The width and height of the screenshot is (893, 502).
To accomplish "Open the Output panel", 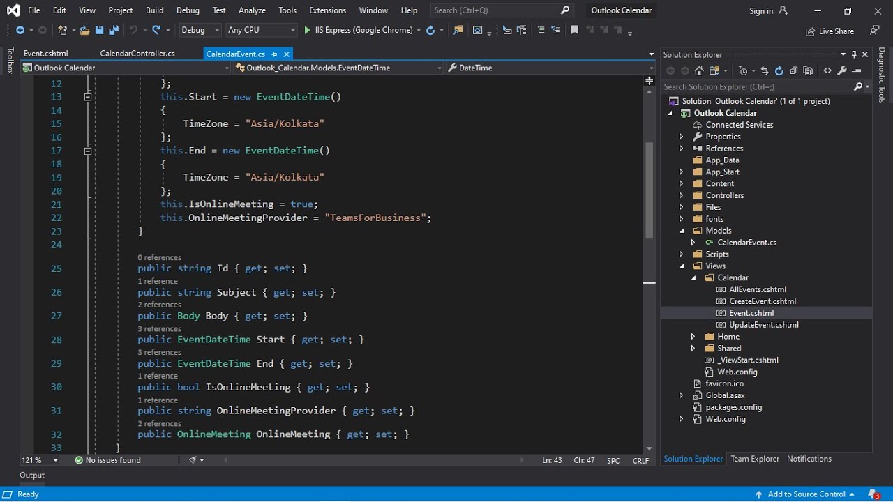I will (x=32, y=476).
